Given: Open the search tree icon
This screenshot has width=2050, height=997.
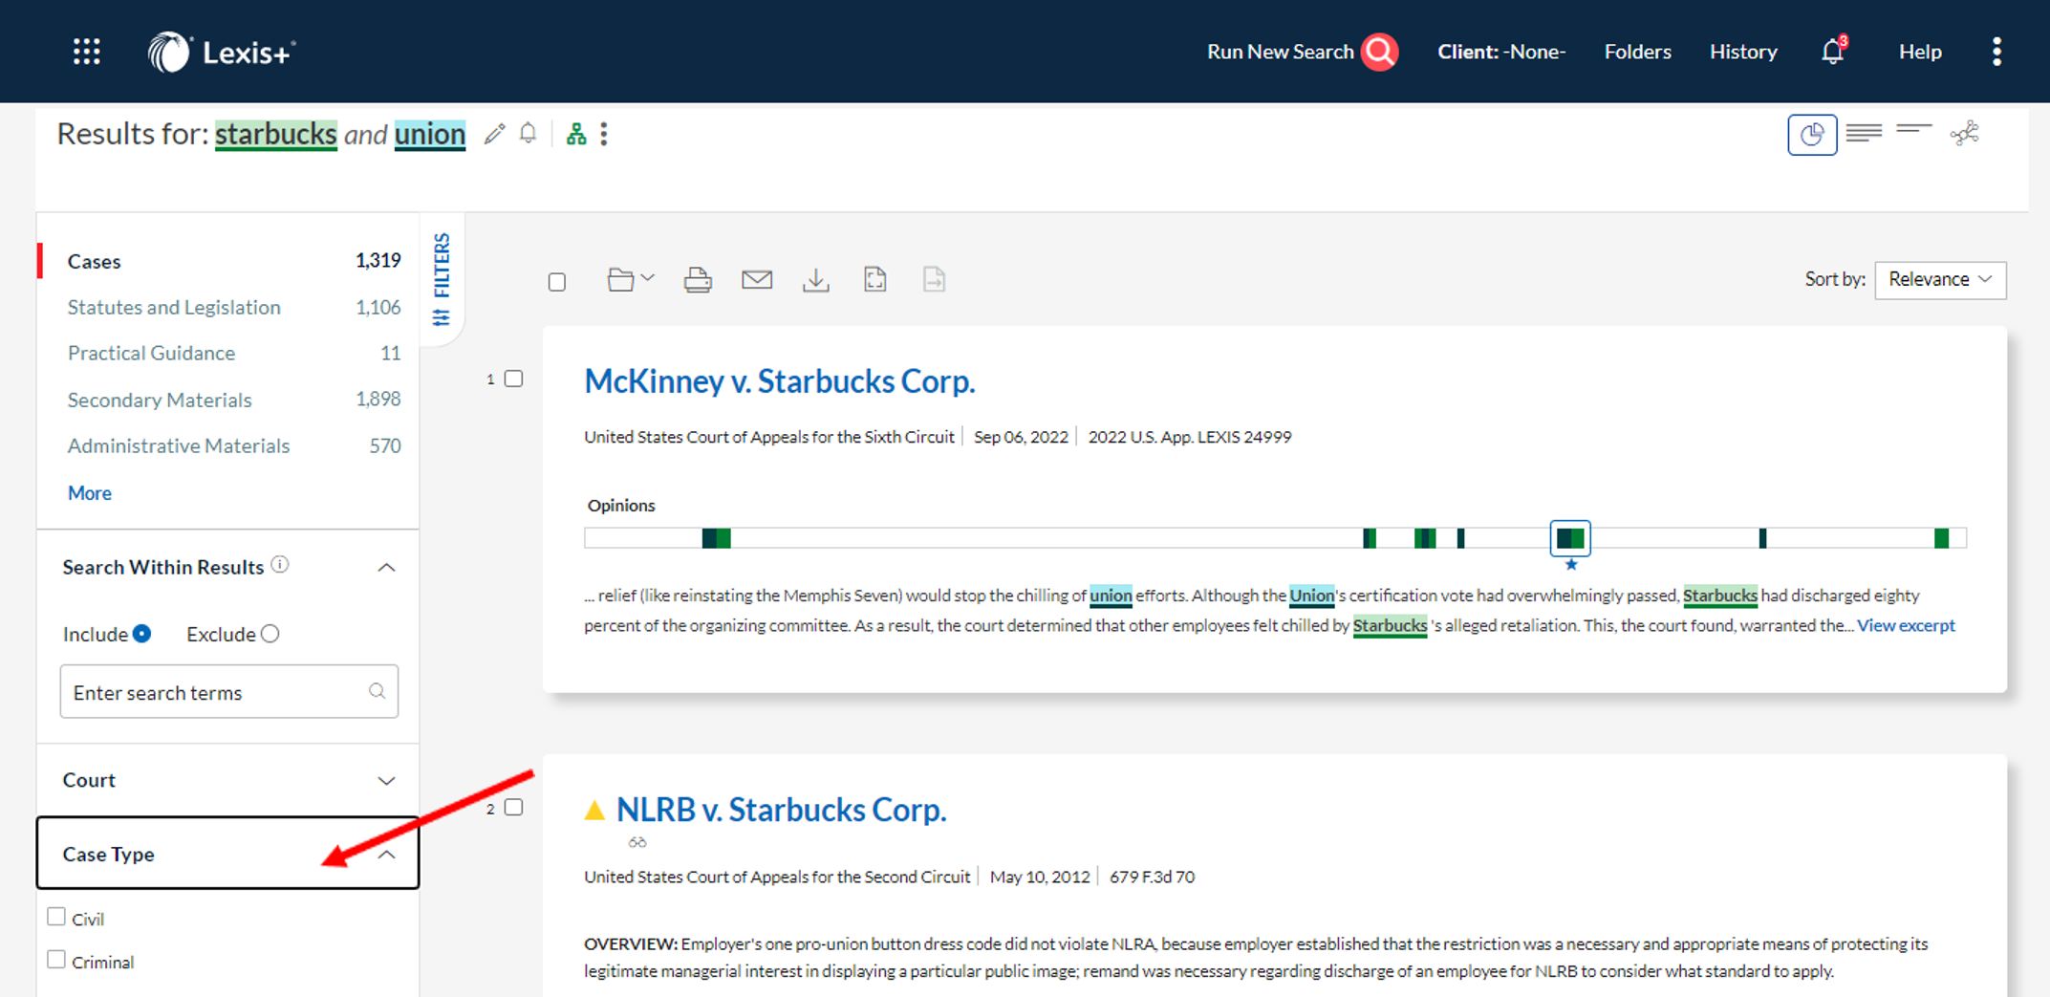Looking at the screenshot, I should (x=576, y=134).
